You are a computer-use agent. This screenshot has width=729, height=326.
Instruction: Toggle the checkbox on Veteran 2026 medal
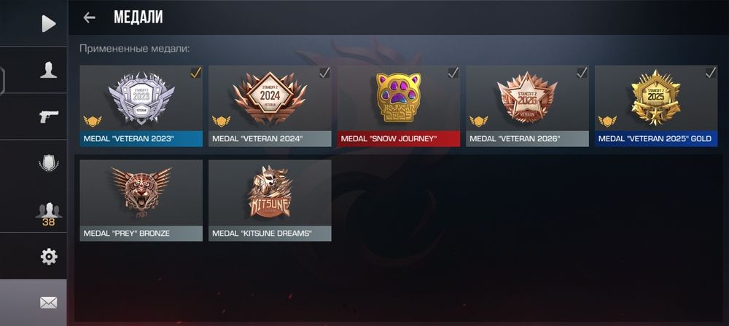(582, 73)
